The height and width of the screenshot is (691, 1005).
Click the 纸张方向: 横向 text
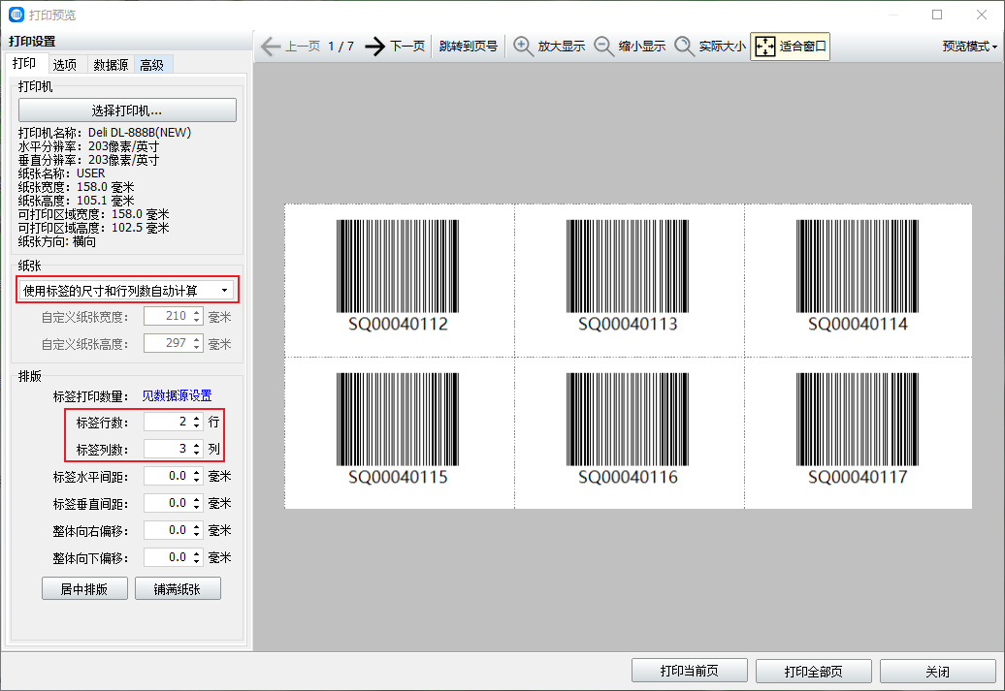point(57,241)
